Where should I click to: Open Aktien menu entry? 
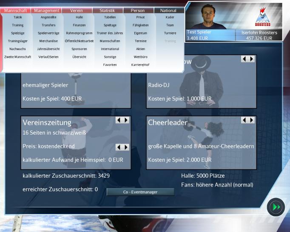(x=141, y=49)
